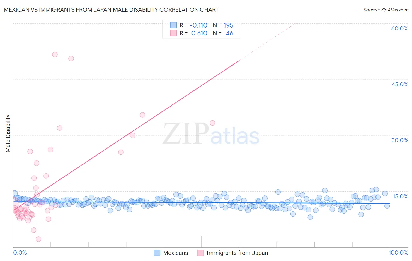The image size is (412, 261).
Task: Click the 15.0% y-axis label
Action: (x=400, y=196)
